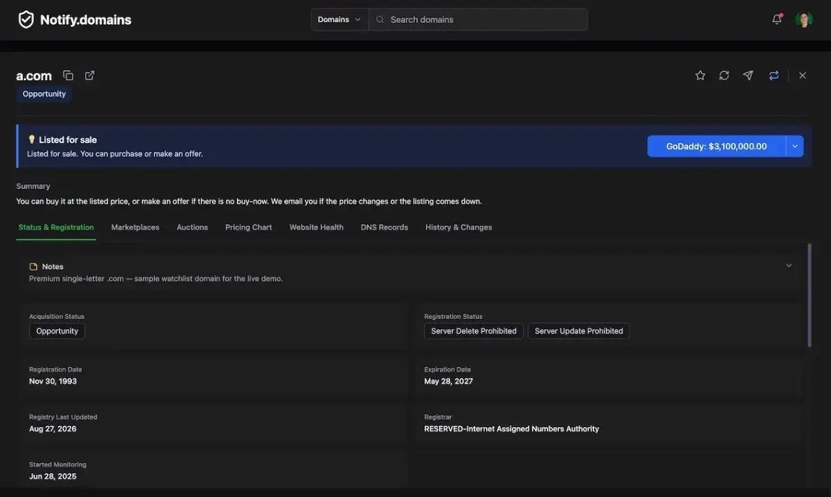This screenshot has height=497, width=831.
Task: Click the Opportunity tag under a.com
Action: pos(44,94)
